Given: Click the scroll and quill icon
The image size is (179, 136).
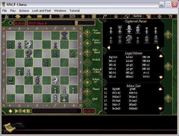Looking at the screenshot, I should (x=10, y=126).
